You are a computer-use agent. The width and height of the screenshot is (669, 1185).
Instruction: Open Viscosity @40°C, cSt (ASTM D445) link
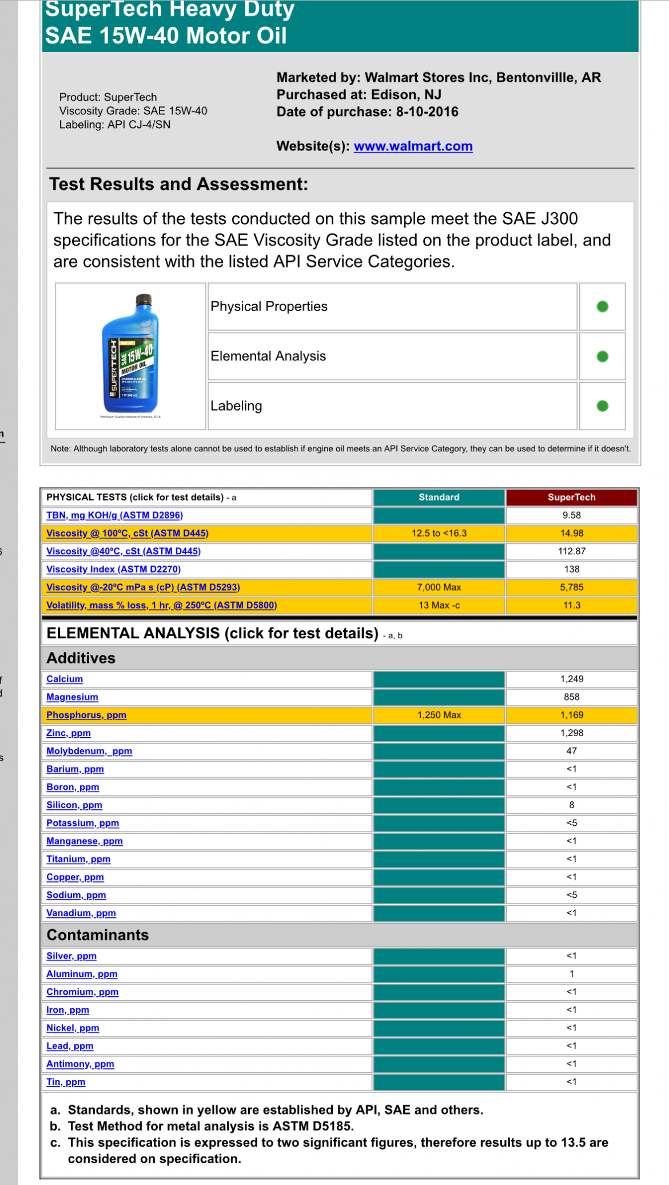(123, 551)
